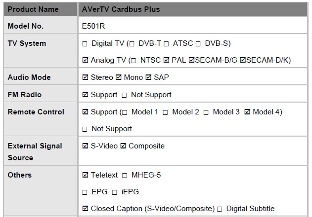This screenshot has height=217, width=312.
Task: Toggle the S-Video checkbox
Action: pos(85,146)
